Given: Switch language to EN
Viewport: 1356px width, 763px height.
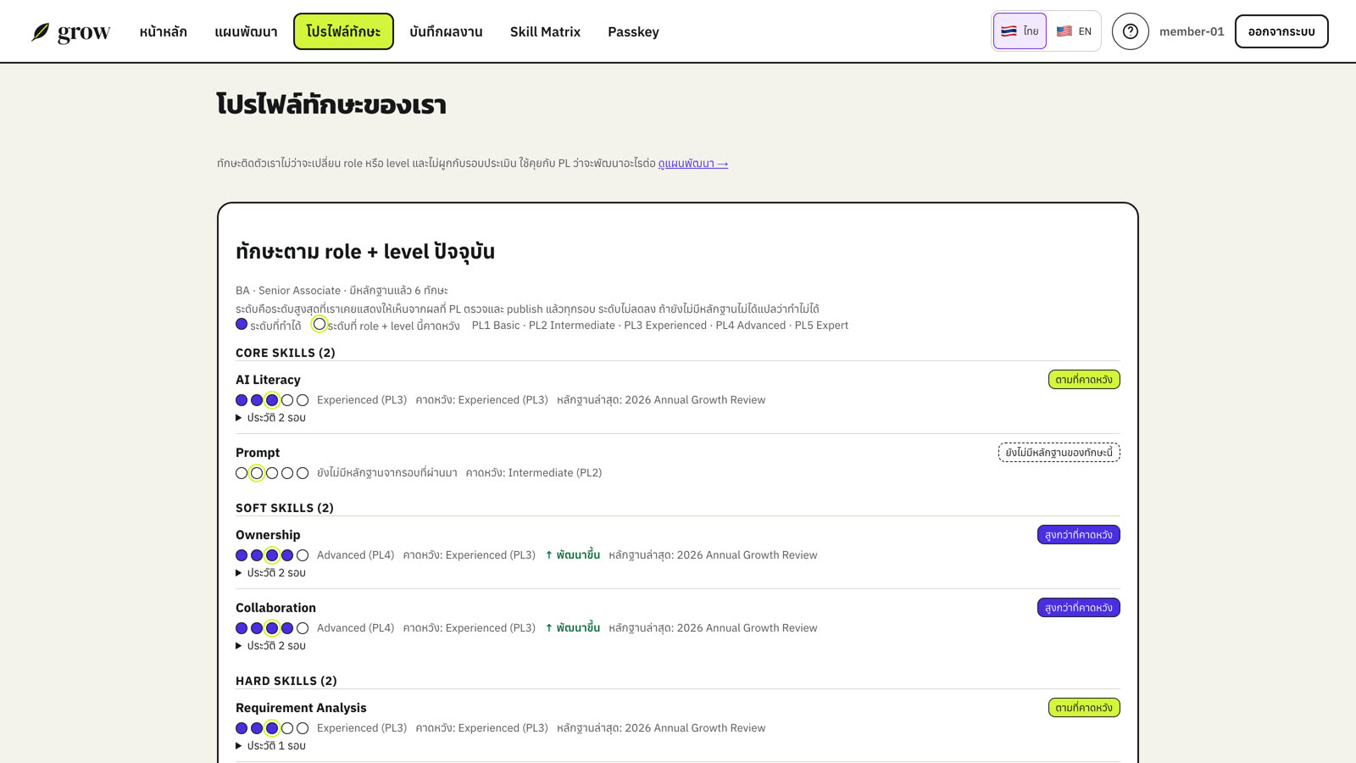Looking at the screenshot, I should pyautogui.click(x=1074, y=31).
